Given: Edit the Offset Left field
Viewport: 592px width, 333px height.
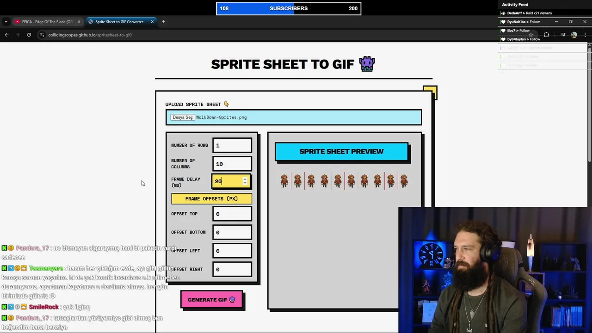Looking at the screenshot, I should 232,251.
